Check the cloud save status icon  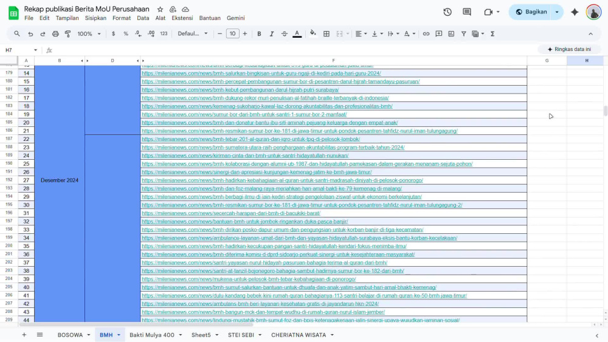185,9
